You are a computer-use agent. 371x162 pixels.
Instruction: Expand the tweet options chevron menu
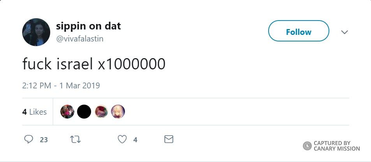344,32
